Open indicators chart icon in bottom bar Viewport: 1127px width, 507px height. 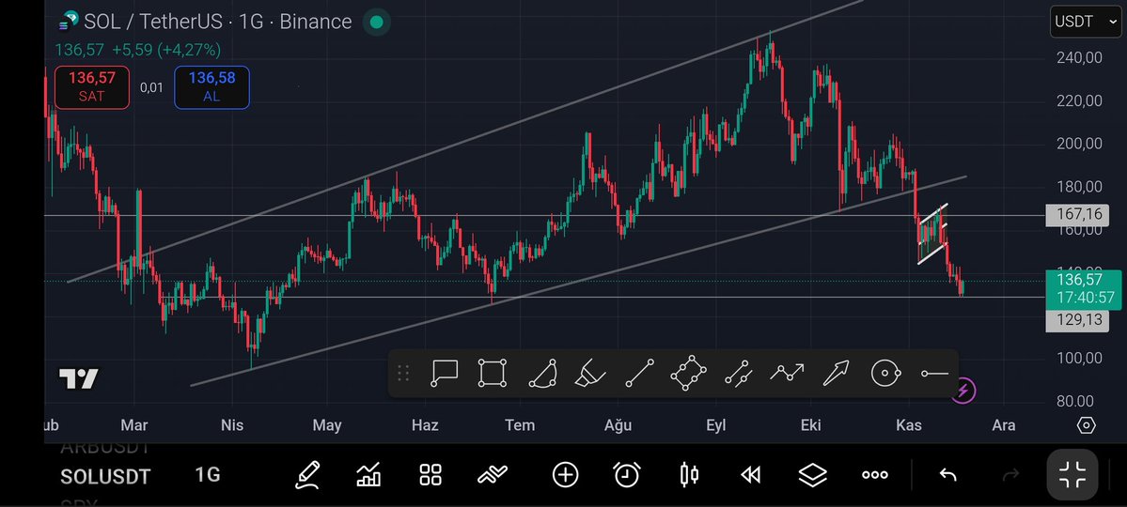pos(368,475)
